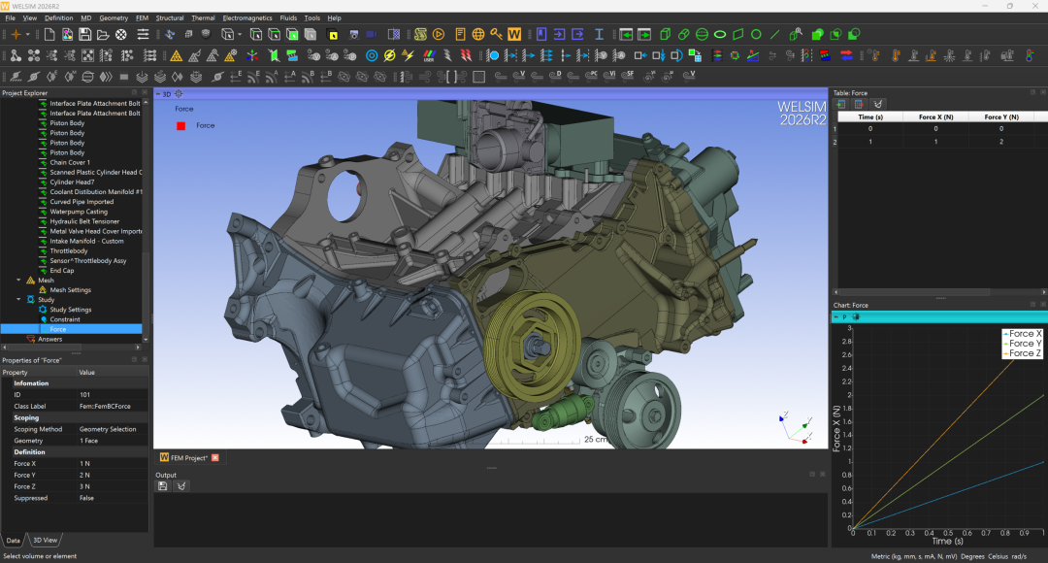Click the green Box geometry icon
Image resolution: width=1048 pixels, height=563 pixels.
click(x=665, y=34)
